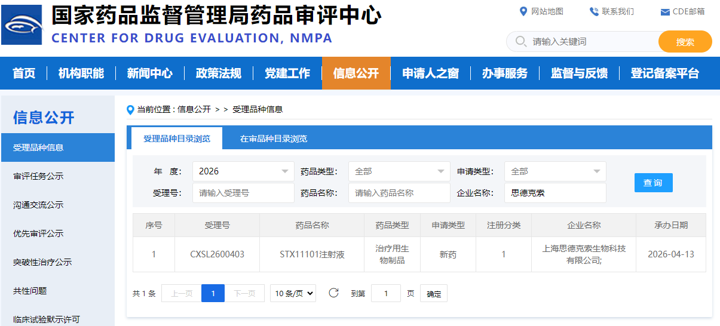Open the 药品类型 dropdown
The height and width of the screenshot is (326, 720).
[399, 171]
